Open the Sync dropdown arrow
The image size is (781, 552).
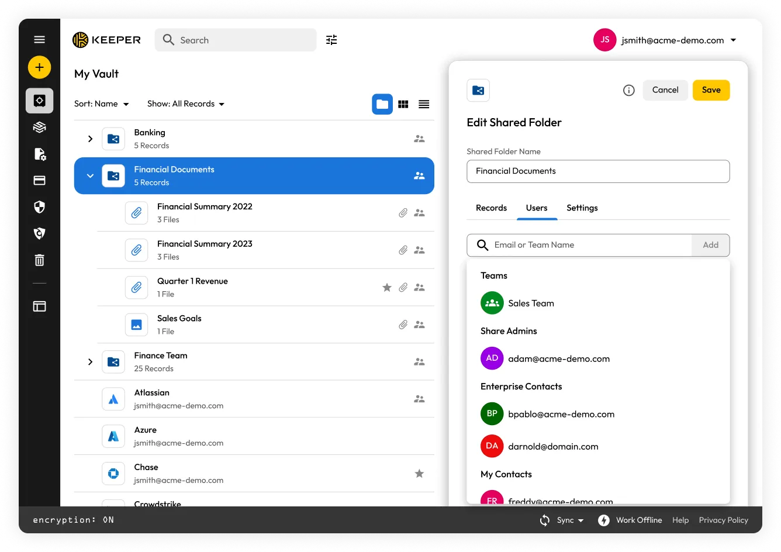[580, 520]
